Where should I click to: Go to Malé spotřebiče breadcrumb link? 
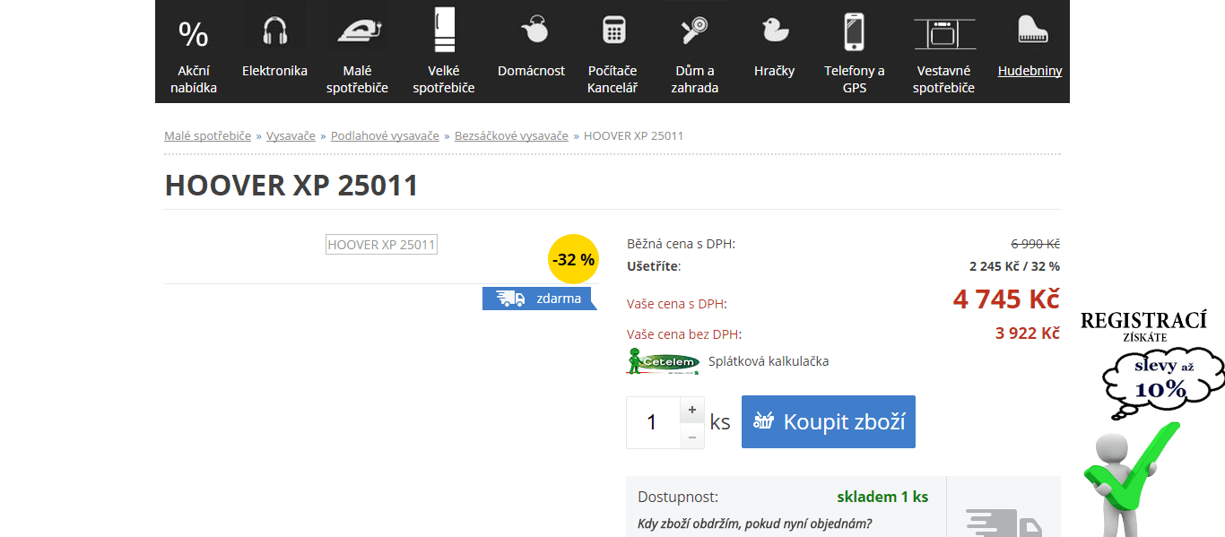pyautogui.click(x=207, y=135)
